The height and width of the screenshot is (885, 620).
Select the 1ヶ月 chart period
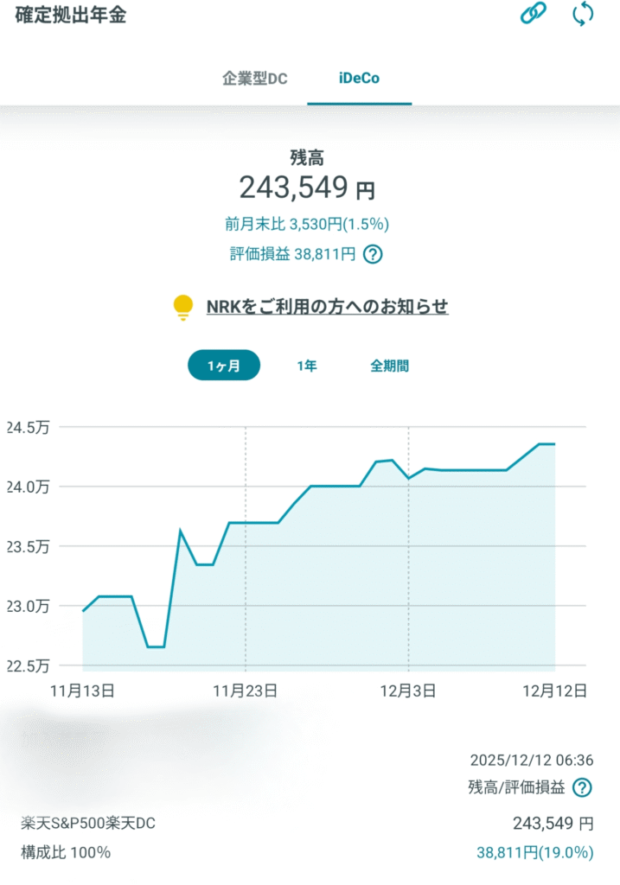[223, 366]
